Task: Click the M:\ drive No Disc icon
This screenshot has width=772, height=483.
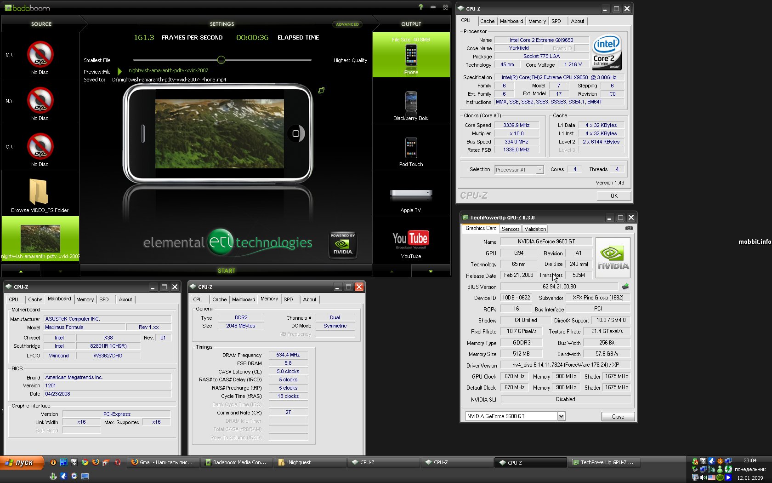Action: click(x=40, y=54)
